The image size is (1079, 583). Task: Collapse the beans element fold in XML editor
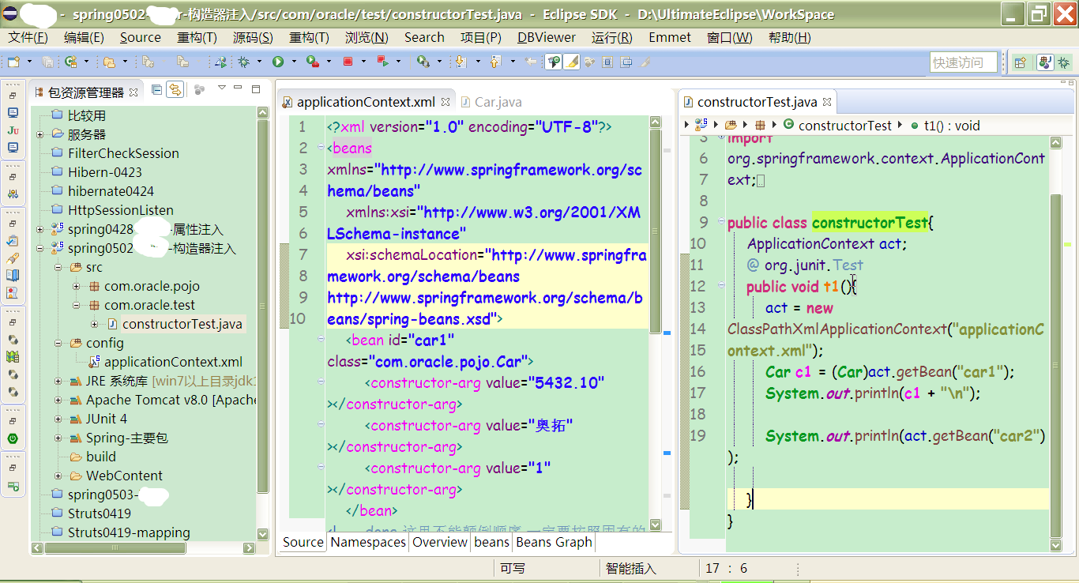coord(320,148)
